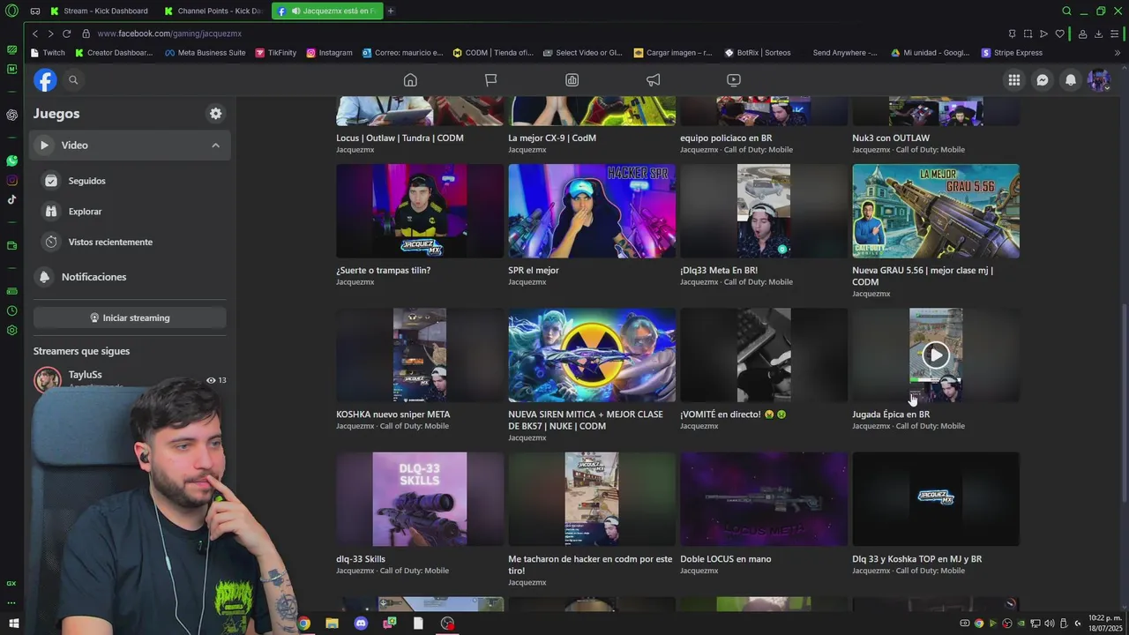Reload the page with the refresh icon

tap(66, 34)
